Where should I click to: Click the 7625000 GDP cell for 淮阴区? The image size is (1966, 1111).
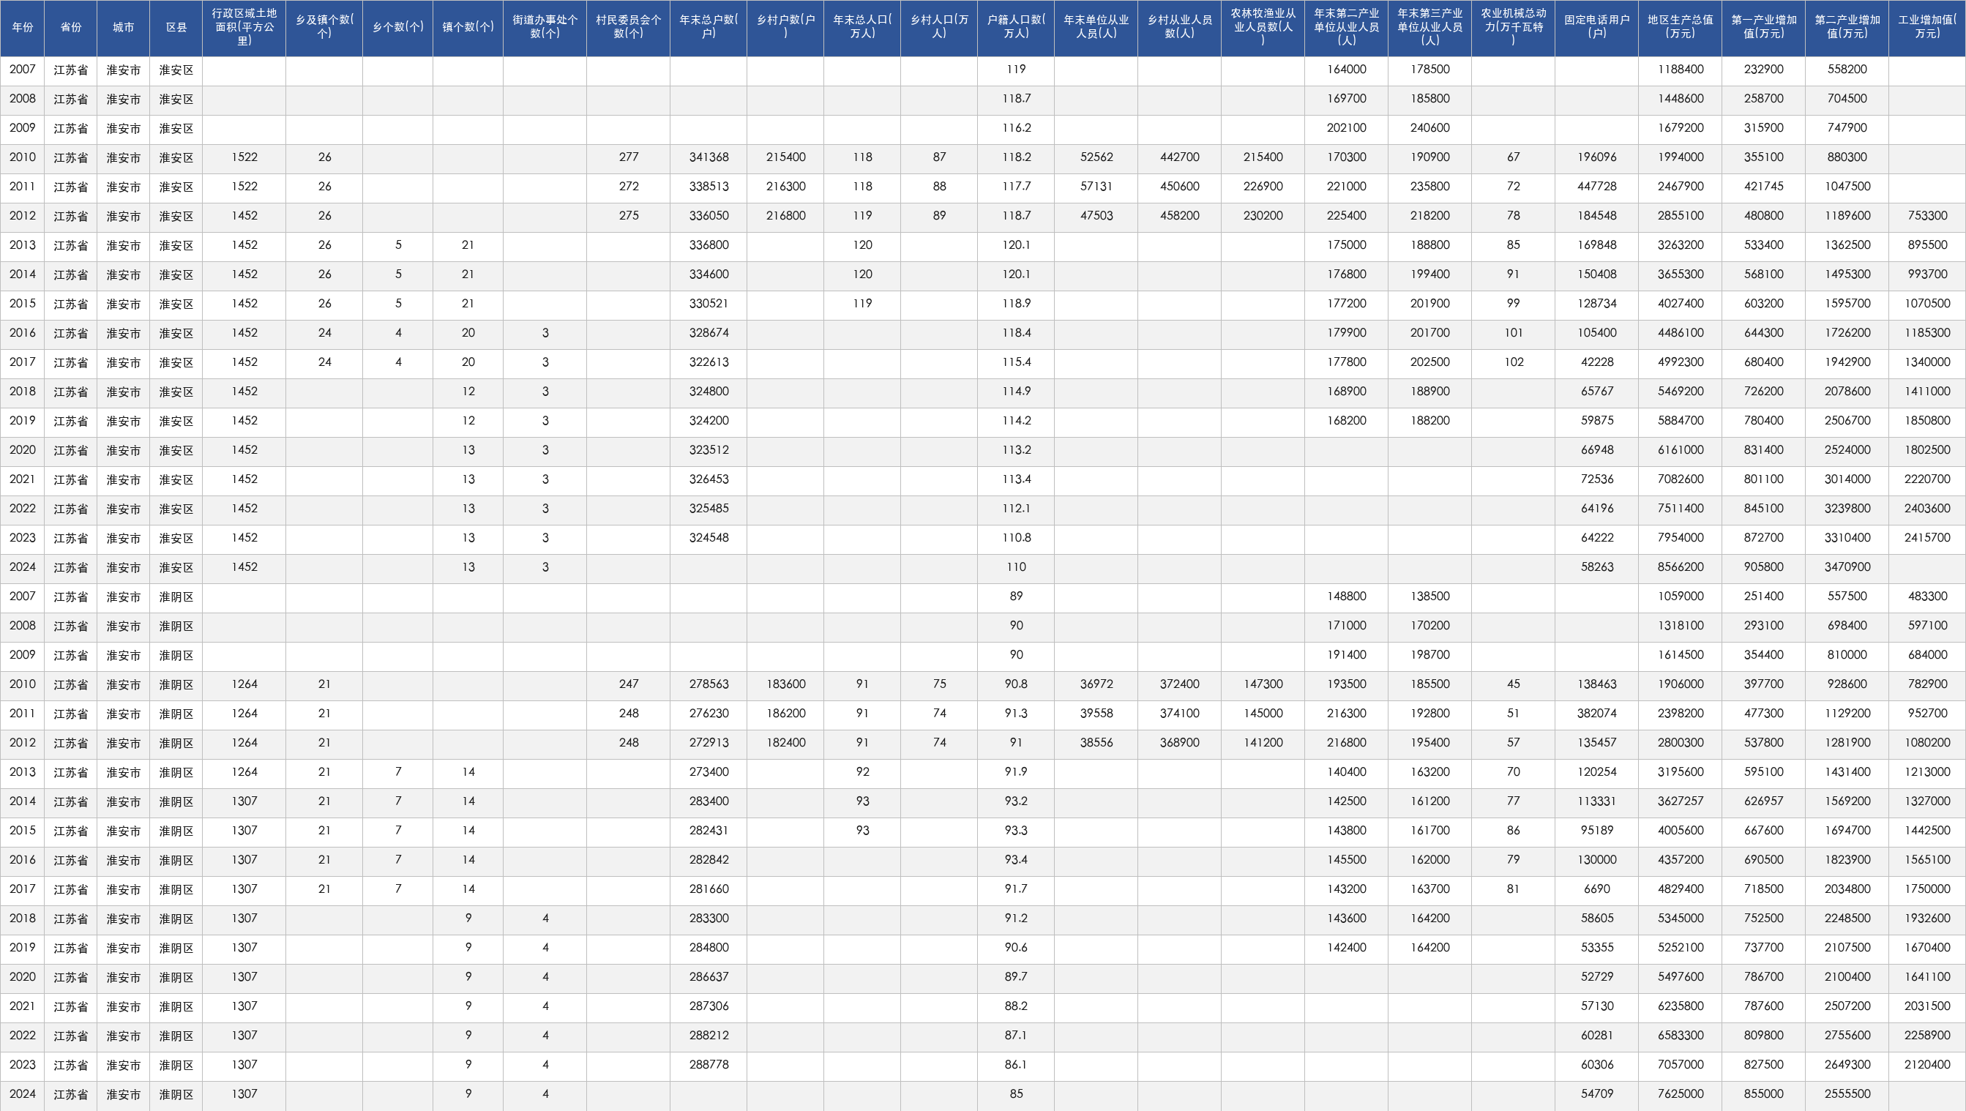point(1680,1094)
